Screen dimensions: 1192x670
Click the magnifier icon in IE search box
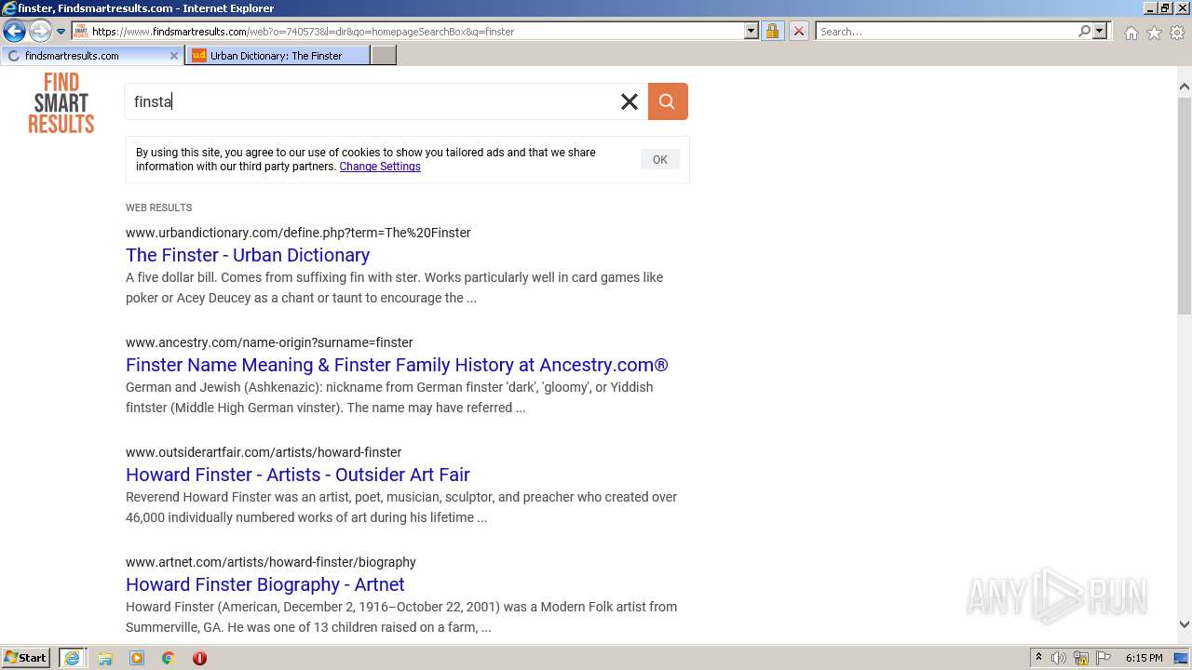1084,31
